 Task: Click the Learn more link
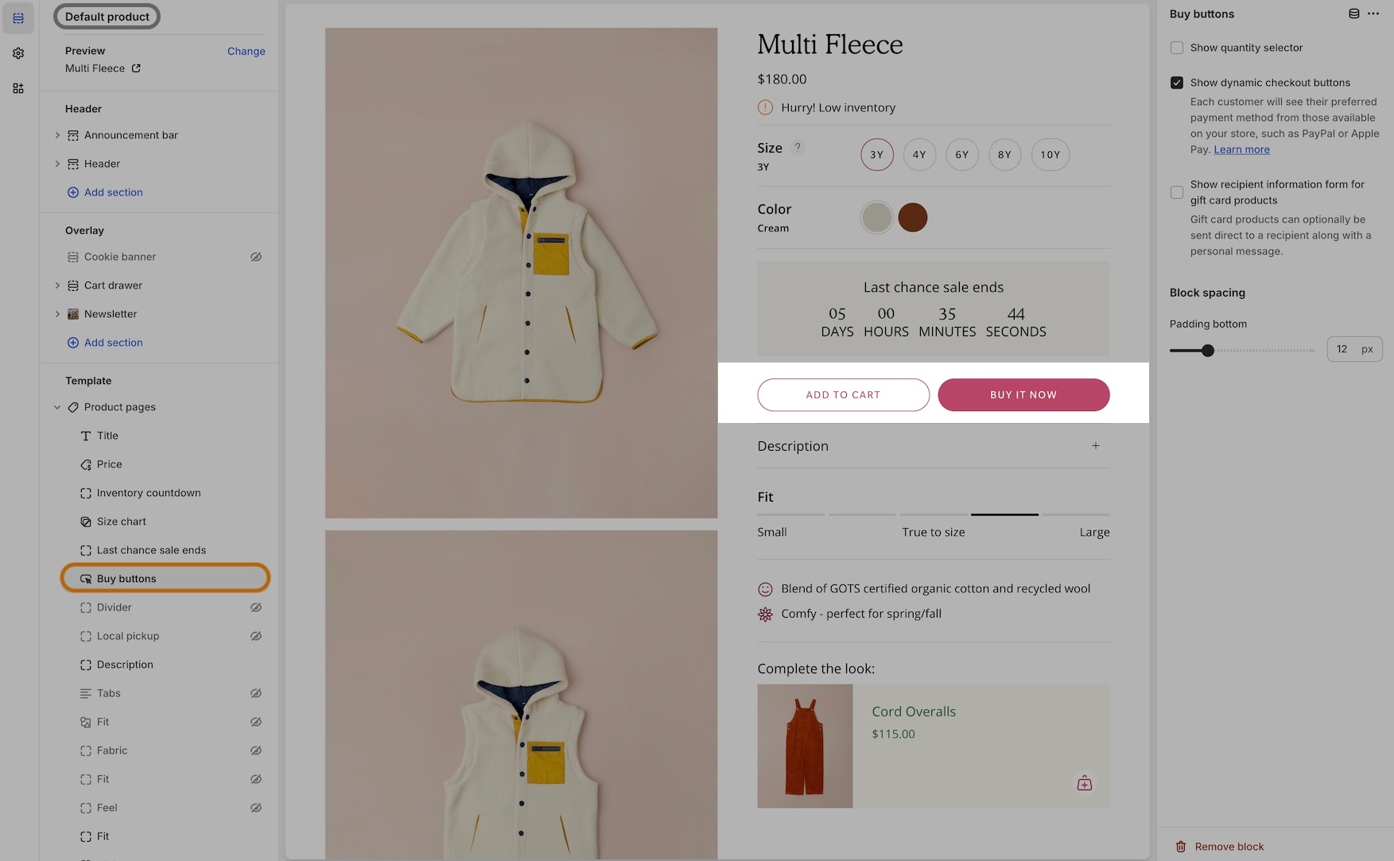1241,149
